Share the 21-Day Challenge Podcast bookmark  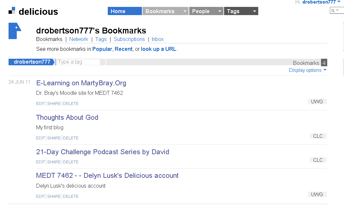coord(54,162)
